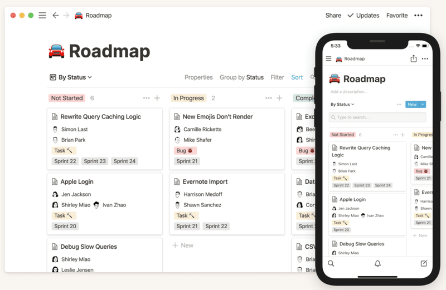Click Sprint 22 tag on Evernote Import card
Screen dimensions: 446x290
pos(216,227)
